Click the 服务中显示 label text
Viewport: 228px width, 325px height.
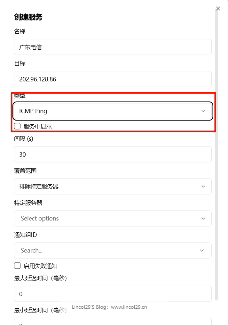pos(38,127)
